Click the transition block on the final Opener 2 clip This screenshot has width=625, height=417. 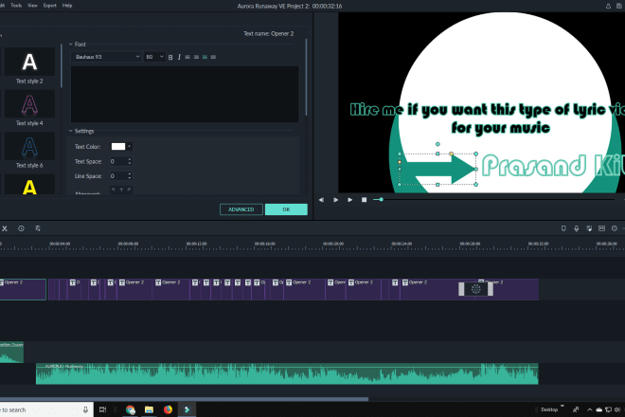pos(476,289)
